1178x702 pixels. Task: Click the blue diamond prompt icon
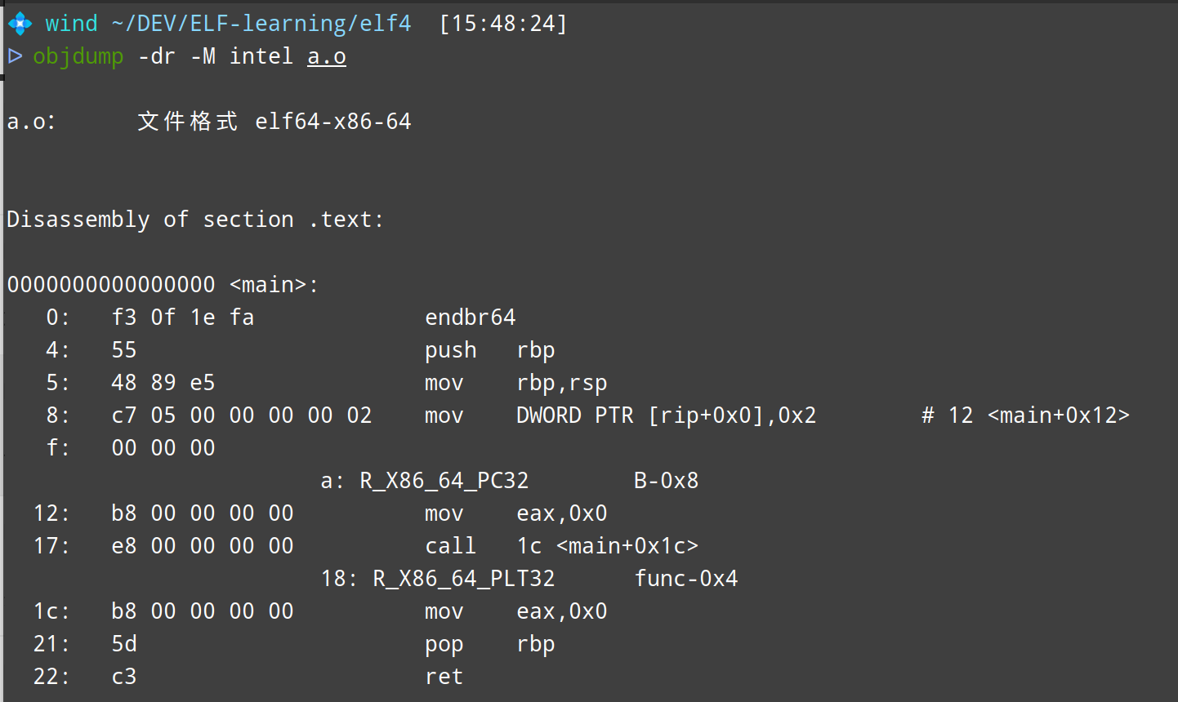(x=20, y=24)
